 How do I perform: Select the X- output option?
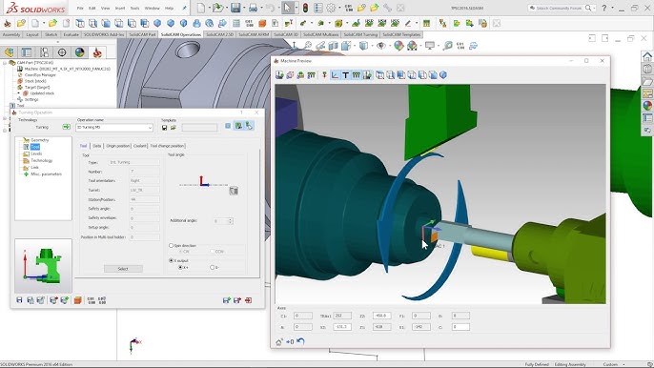[212, 267]
